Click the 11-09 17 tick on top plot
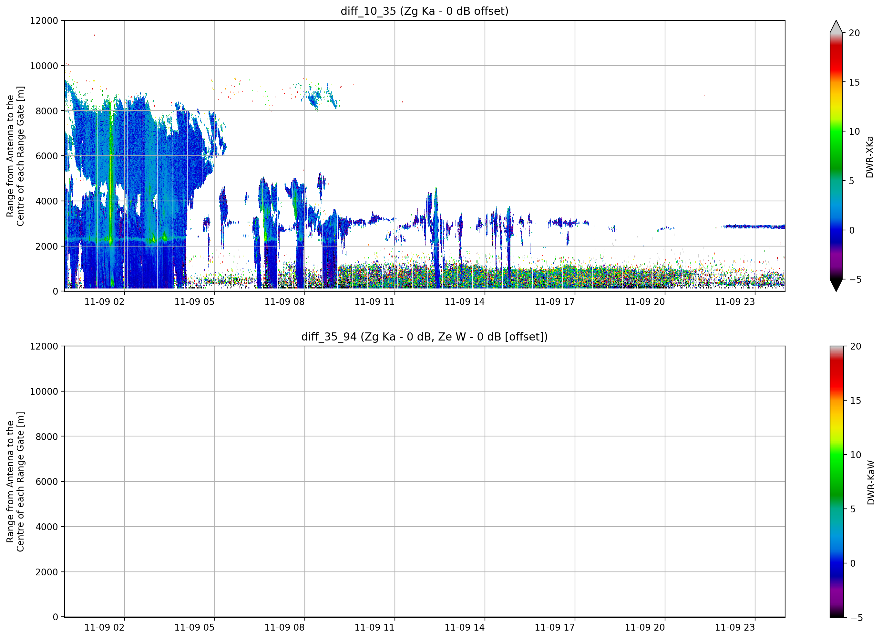 [555, 302]
